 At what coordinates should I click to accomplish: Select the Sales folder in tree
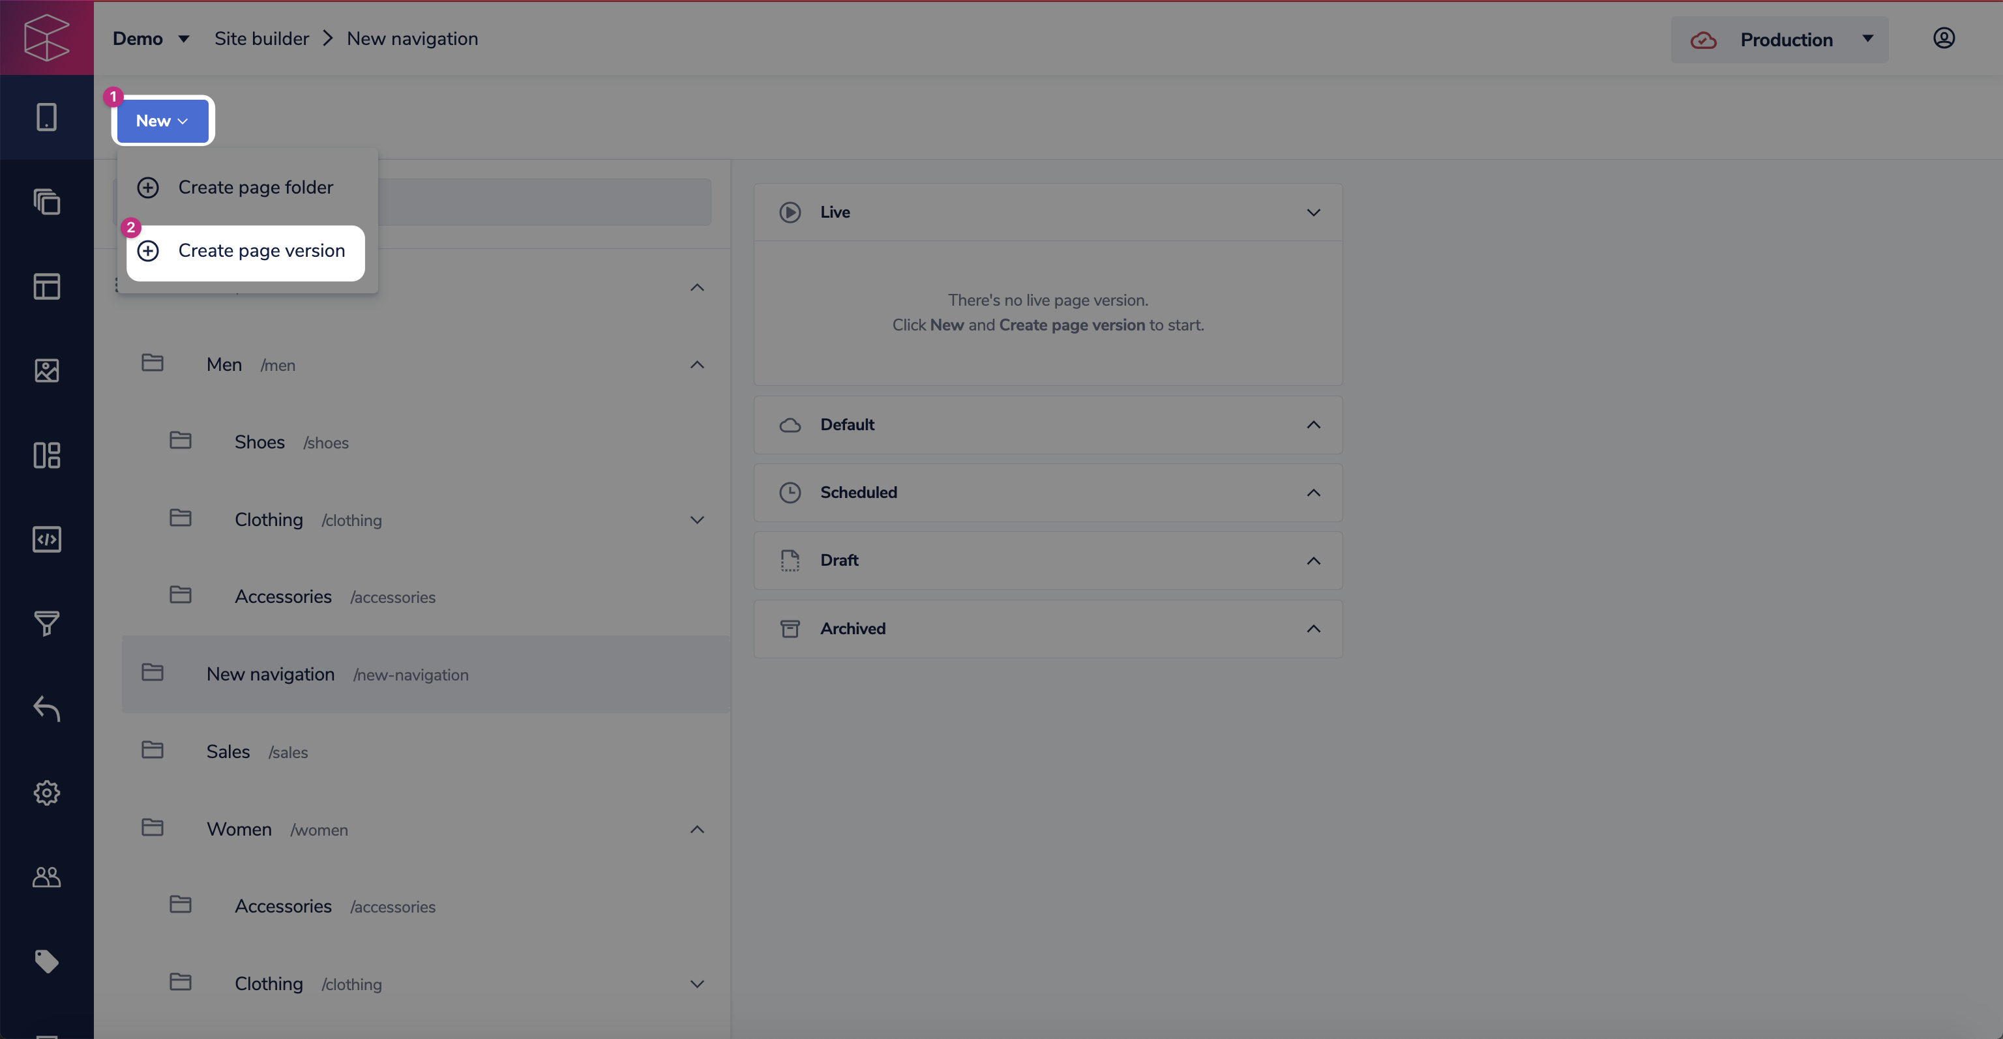(228, 752)
